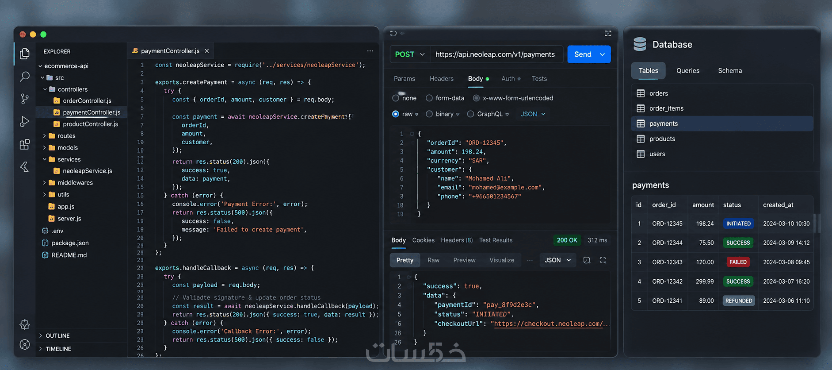Viewport: 832px width, 370px height.
Task: Switch to the Headers request tab
Action: (x=441, y=79)
